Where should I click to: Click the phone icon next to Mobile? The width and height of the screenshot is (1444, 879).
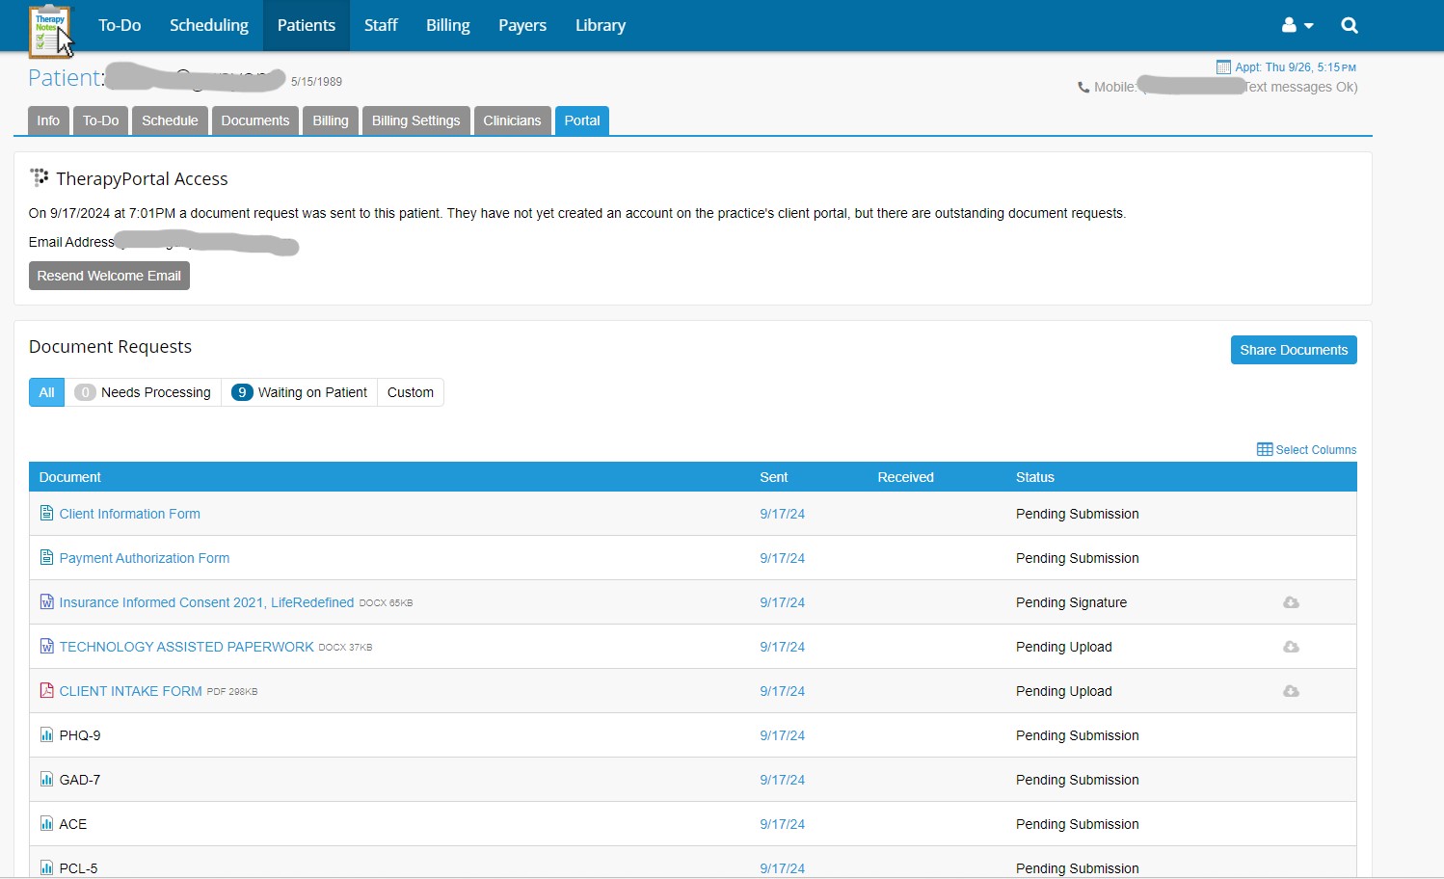(1083, 87)
